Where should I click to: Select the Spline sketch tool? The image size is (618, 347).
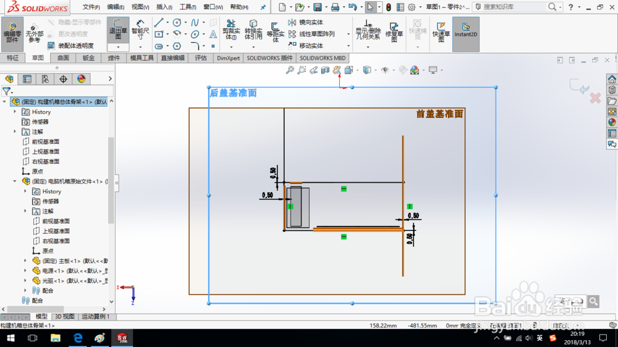pyautogui.click(x=195, y=22)
